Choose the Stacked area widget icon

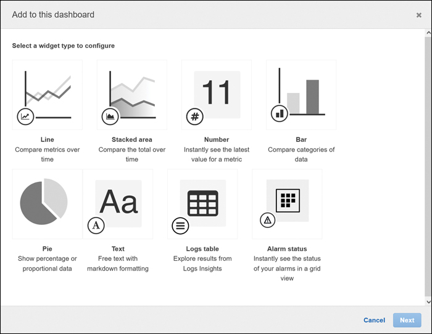[x=132, y=95]
